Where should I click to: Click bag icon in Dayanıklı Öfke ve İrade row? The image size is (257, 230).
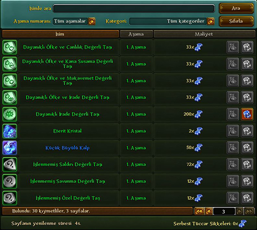pyautogui.click(x=233, y=97)
